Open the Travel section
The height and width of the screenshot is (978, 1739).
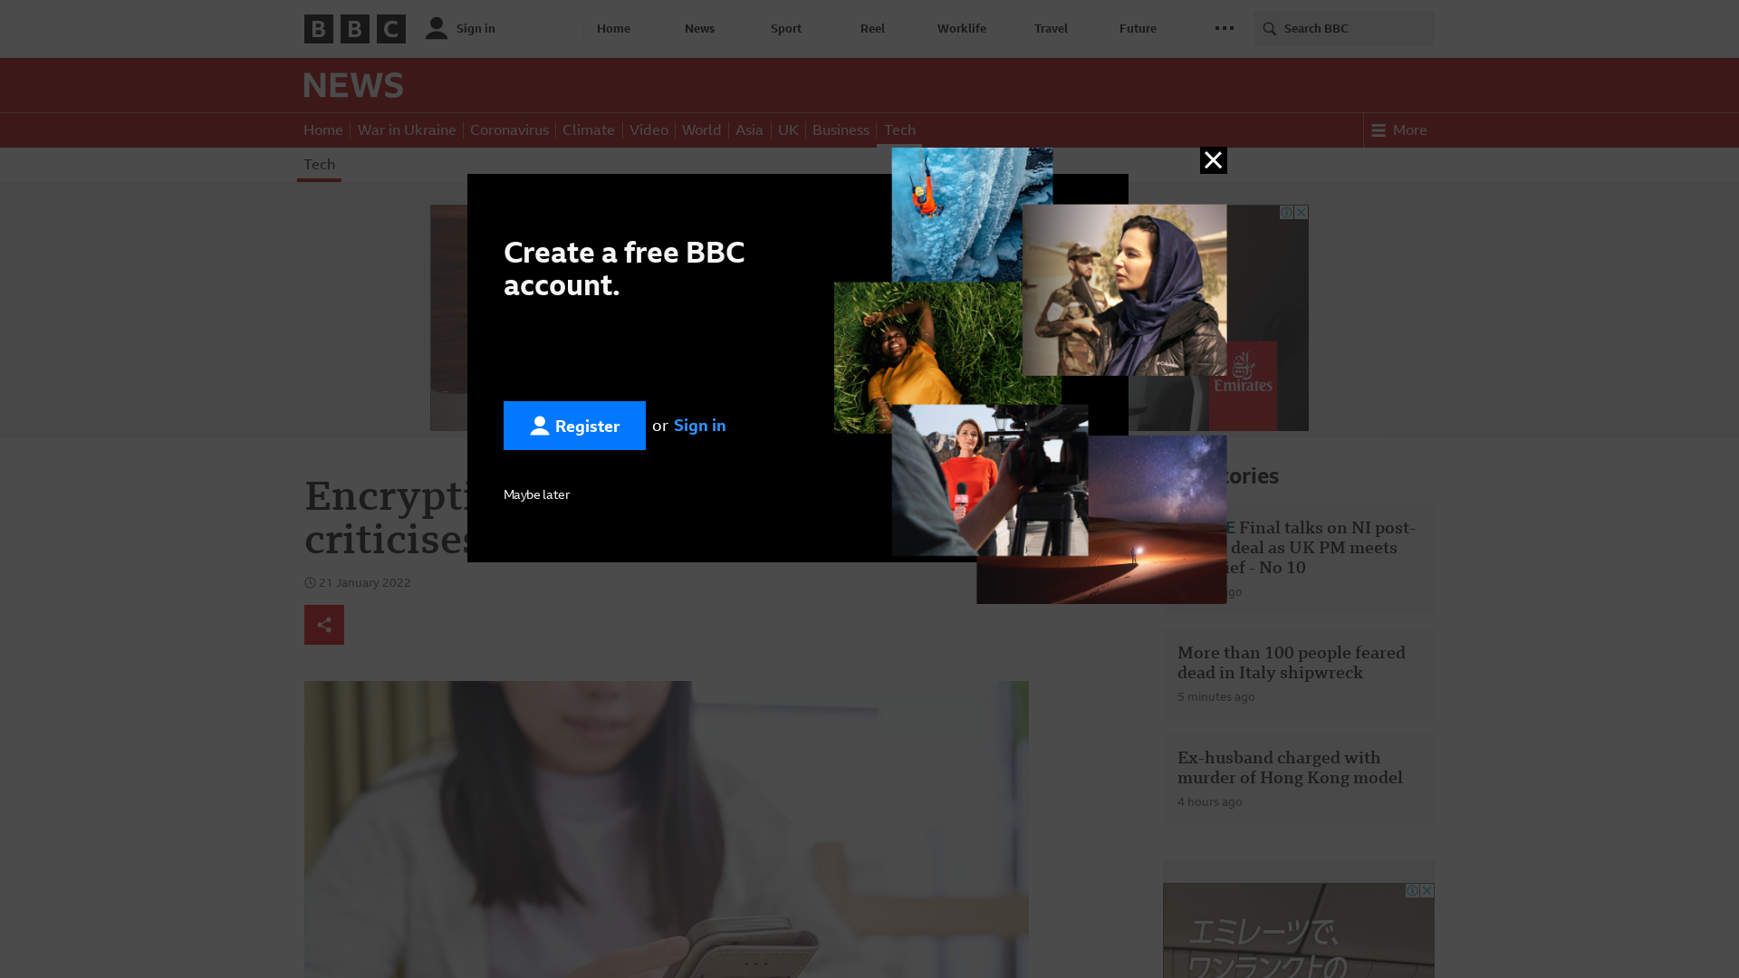(x=1051, y=29)
